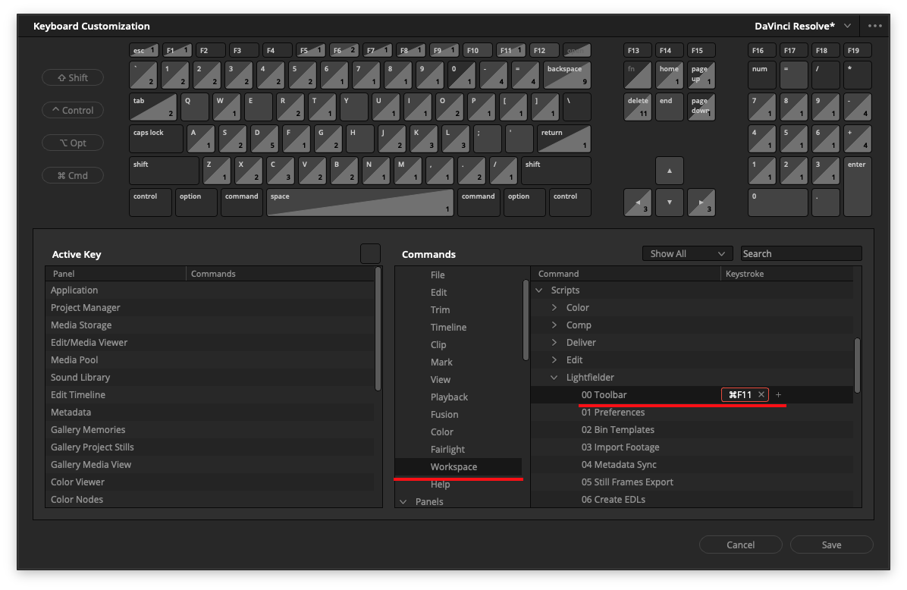The image size is (907, 590).
Task: Expand the Deliver scripts folder
Action: tap(554, 343)
